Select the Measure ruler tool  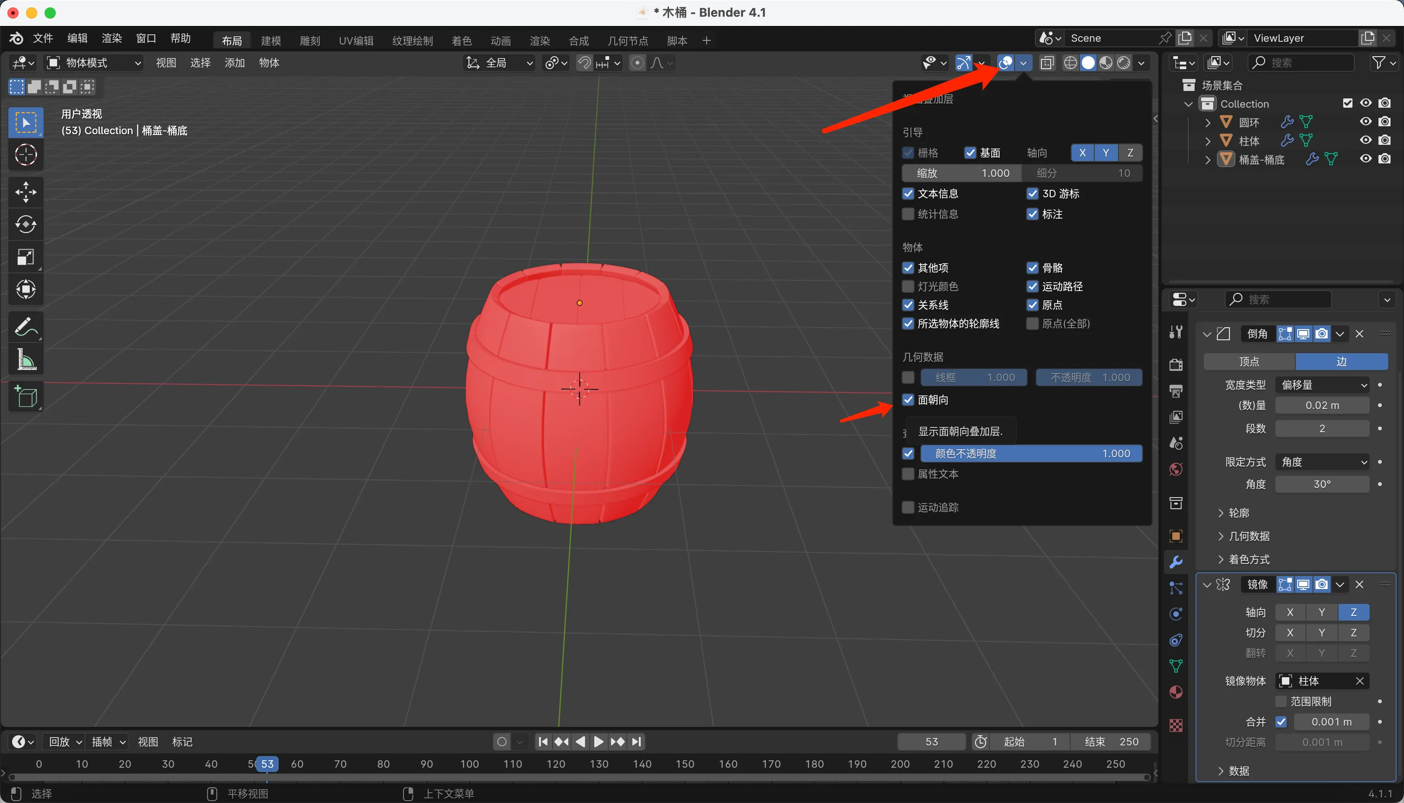pyautogui.click(x=26, y=360)
